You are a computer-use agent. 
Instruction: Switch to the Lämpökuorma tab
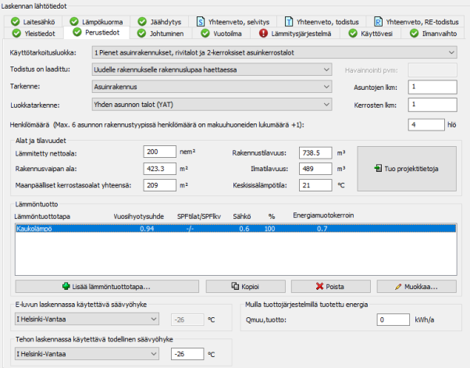(x=101, y=20)
